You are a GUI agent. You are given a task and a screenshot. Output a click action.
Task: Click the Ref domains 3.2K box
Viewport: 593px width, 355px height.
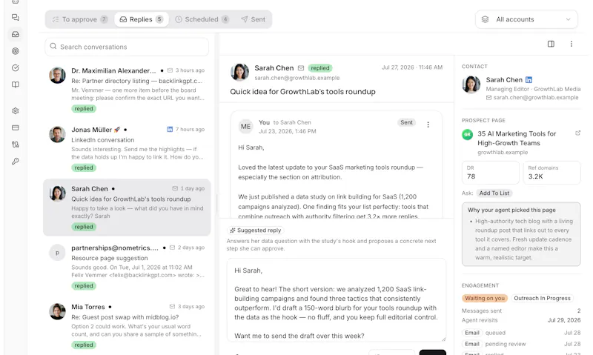tap(551, 173)
